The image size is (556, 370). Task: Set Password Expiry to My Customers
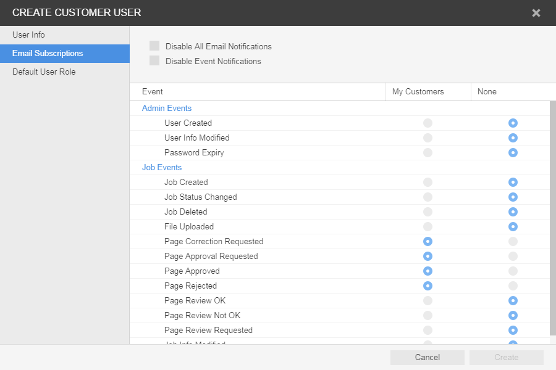(x=428, y=153)
